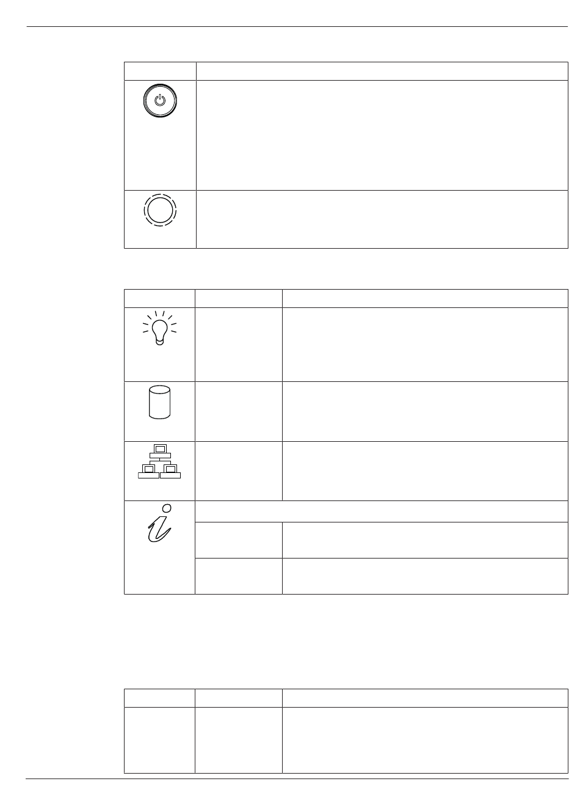Viewport: 580px width, 795px height.
Task: Click the networked computers icon
Action: tap(159, 461)
